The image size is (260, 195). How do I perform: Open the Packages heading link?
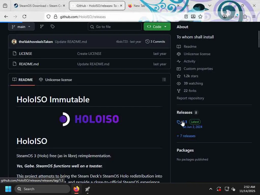pyautogui.click(x=185, y=150)
